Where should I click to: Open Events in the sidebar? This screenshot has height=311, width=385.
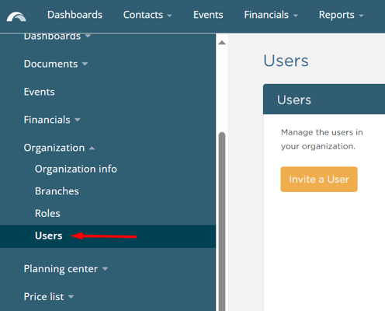[x=39, y=92]
